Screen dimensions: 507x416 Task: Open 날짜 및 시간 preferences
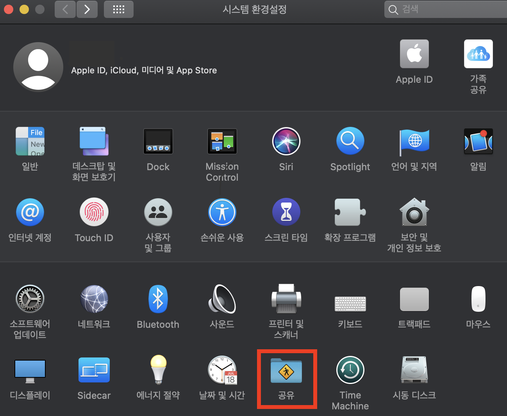222,370
